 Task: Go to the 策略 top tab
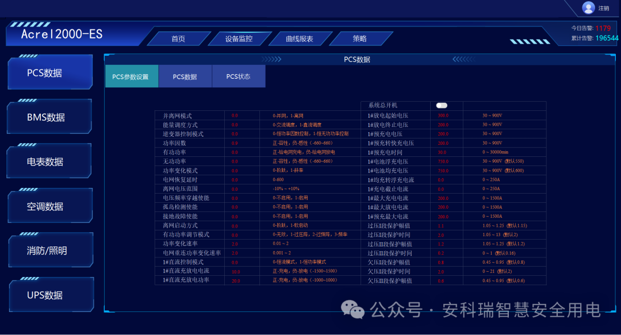(x=359, y=39)
